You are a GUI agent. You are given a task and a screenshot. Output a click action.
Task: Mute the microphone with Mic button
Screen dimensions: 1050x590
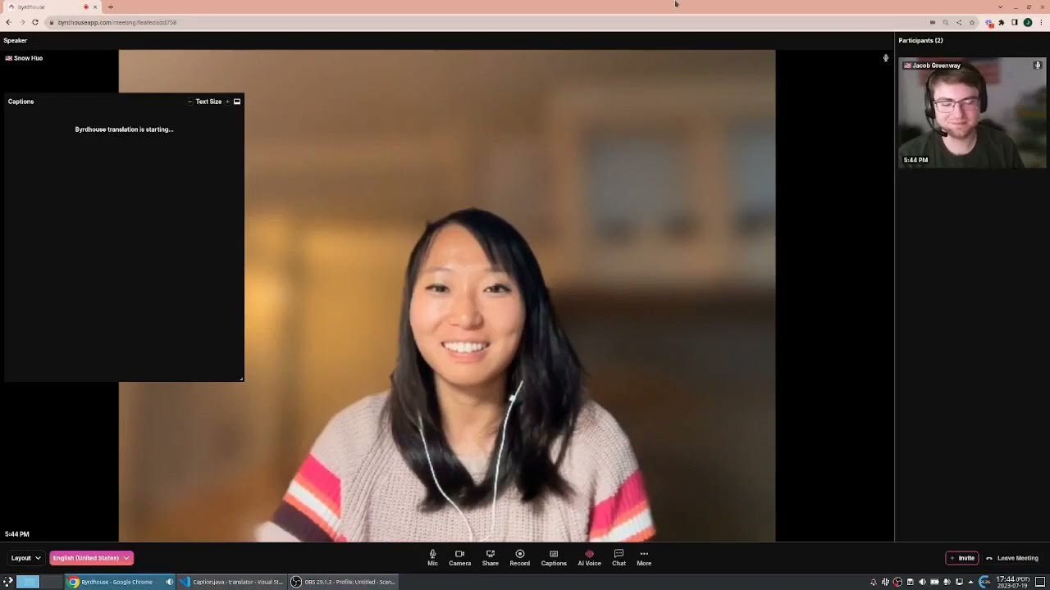tap(432, 558)
